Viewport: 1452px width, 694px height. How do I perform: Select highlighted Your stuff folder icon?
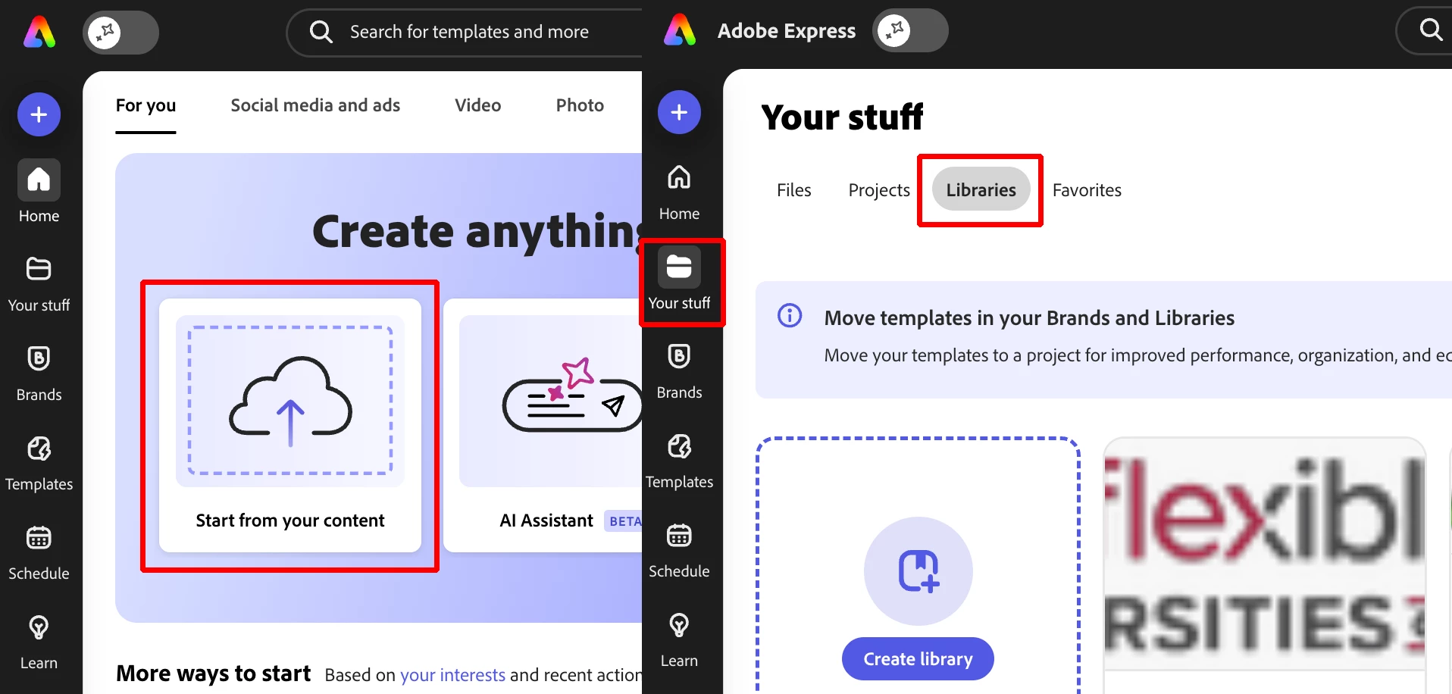[x=679, y=267]
